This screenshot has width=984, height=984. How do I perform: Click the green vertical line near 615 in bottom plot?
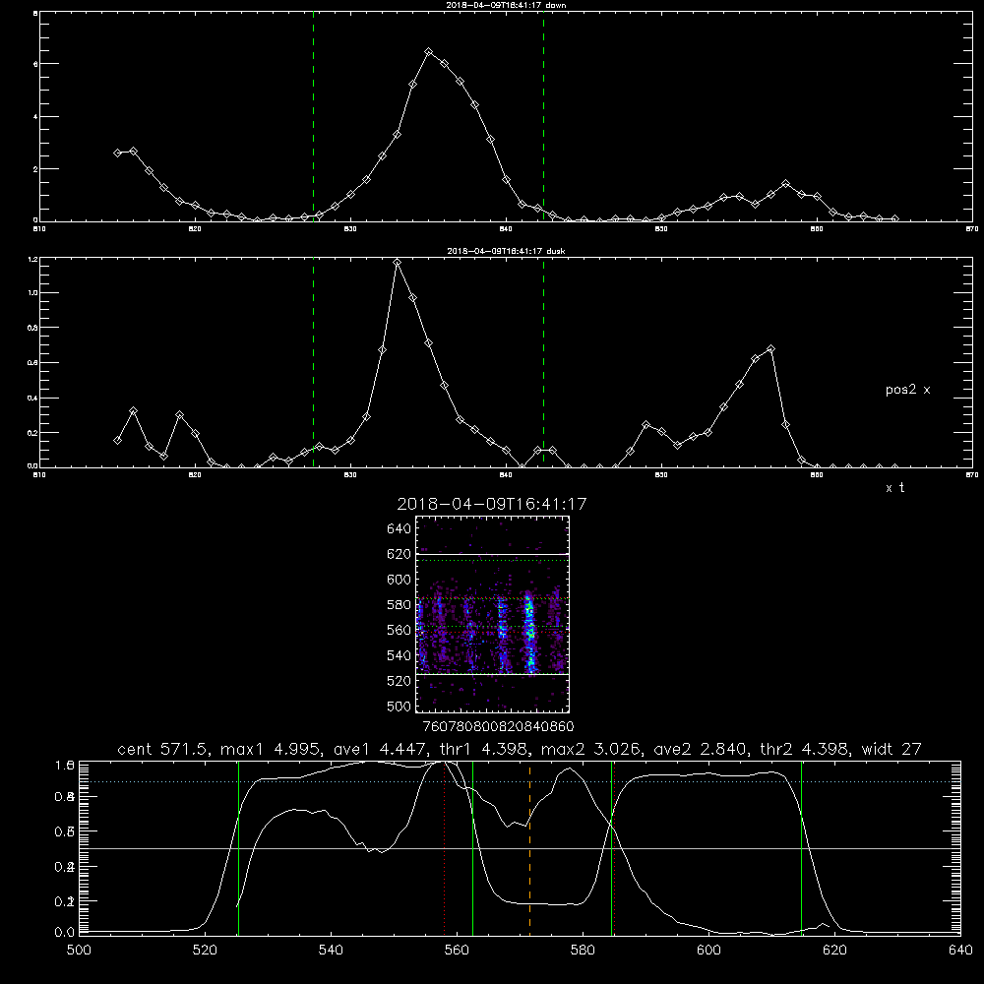point(801,847)
